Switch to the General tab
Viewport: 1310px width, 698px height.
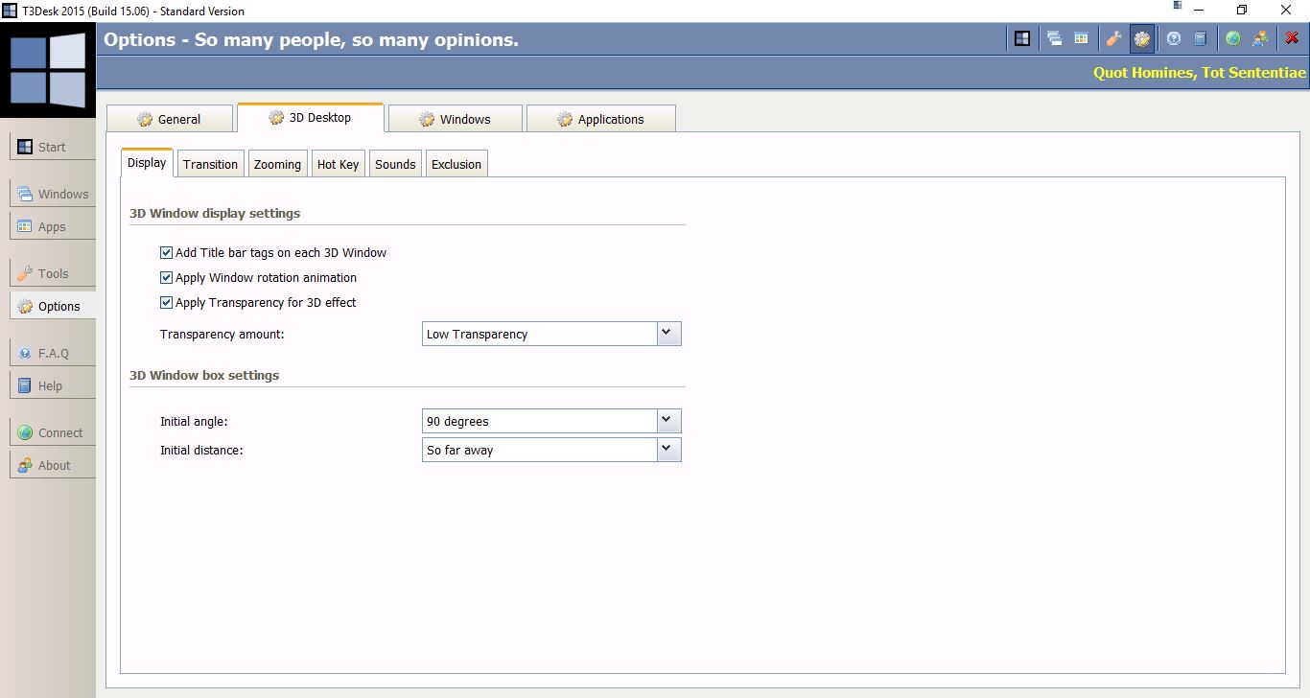click(x=170, y=119)
